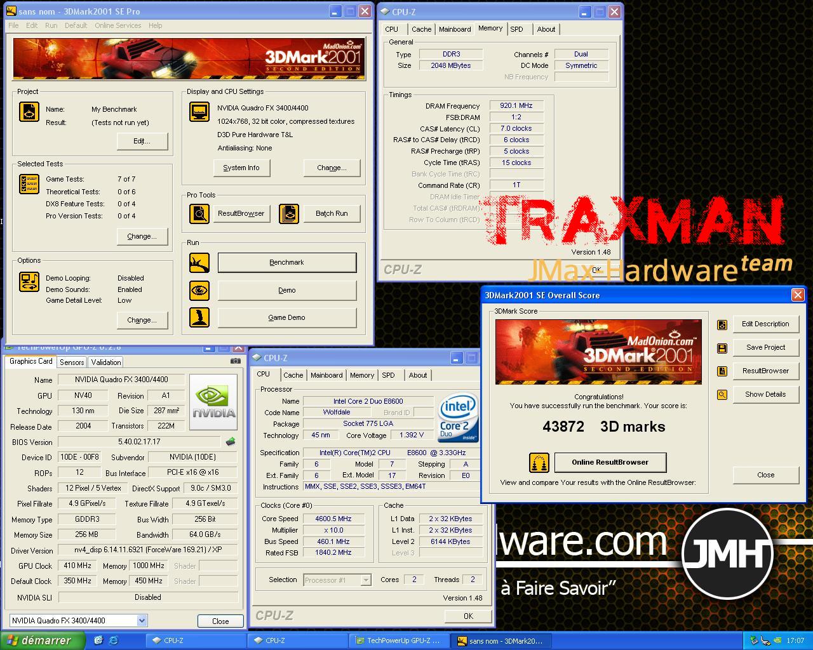The image size is (813, 650).
Task: Click the Intel Core 2 Duo logo
Action: [458, 419]
